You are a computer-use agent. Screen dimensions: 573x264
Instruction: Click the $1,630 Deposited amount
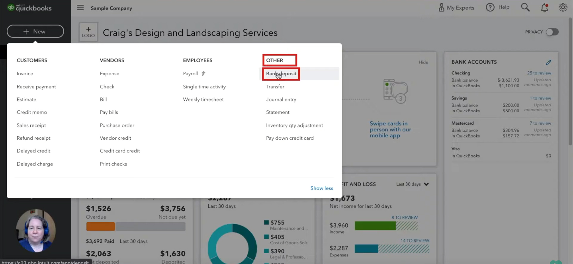173,254
